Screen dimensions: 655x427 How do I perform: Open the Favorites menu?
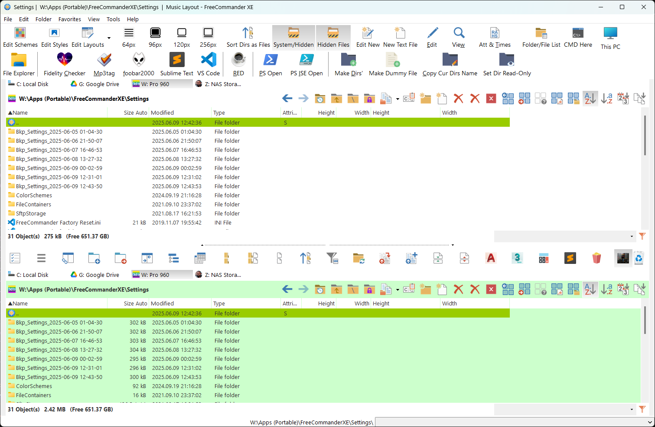pyautogui.click(x=69, y=19)
